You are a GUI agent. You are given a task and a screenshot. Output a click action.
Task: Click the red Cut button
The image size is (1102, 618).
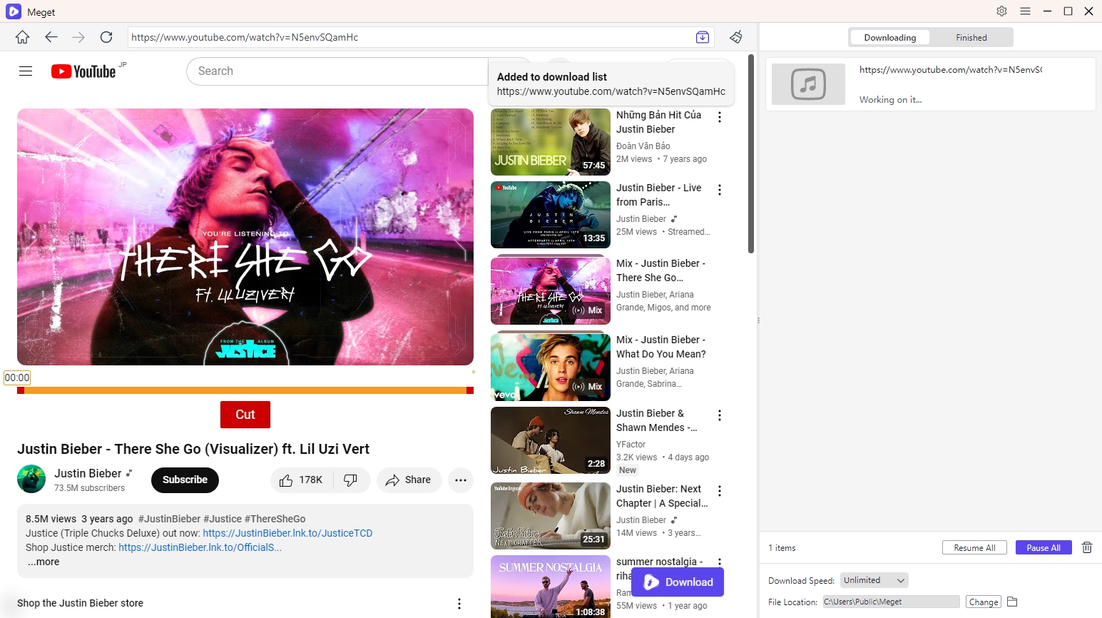point(245,415)
